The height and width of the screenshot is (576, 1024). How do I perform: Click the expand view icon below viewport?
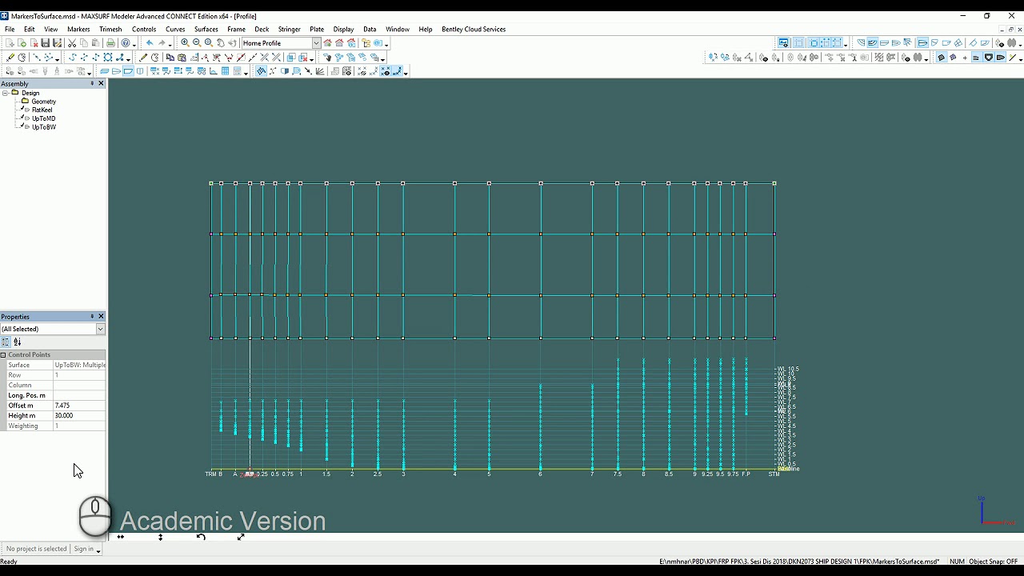tap(241, 537)
